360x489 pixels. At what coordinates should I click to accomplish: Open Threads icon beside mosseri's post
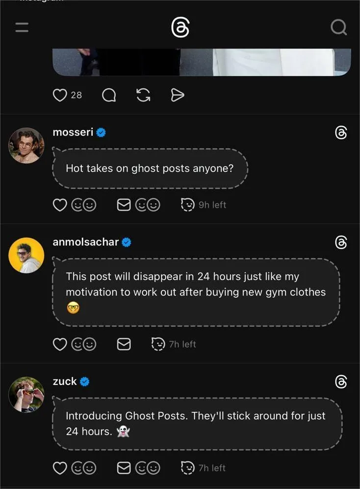(341, 133)
